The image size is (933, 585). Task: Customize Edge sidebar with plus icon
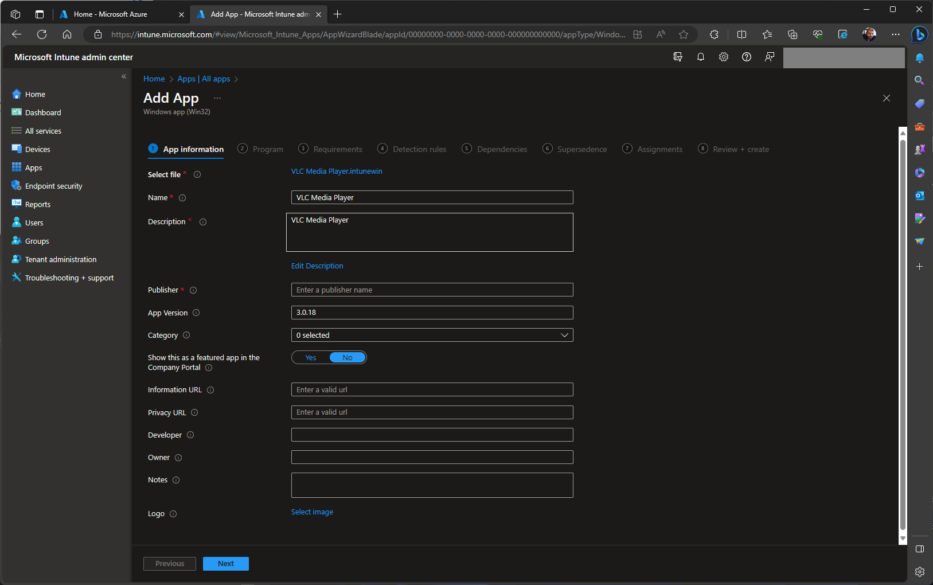(919, 267)
